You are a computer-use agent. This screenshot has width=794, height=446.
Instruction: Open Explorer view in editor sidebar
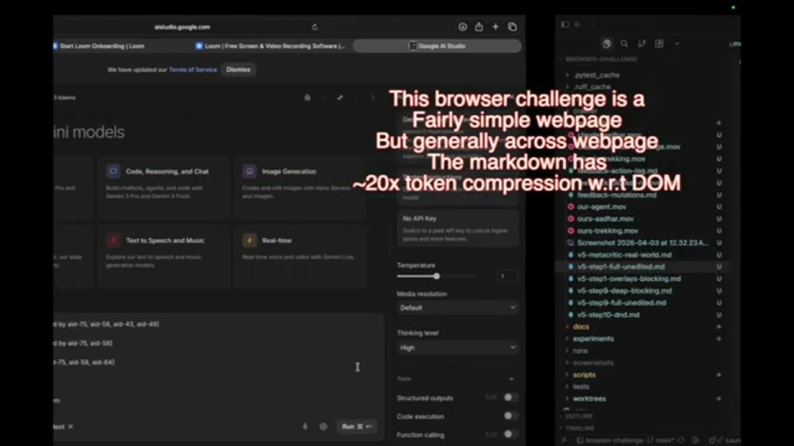click(607, 43)
